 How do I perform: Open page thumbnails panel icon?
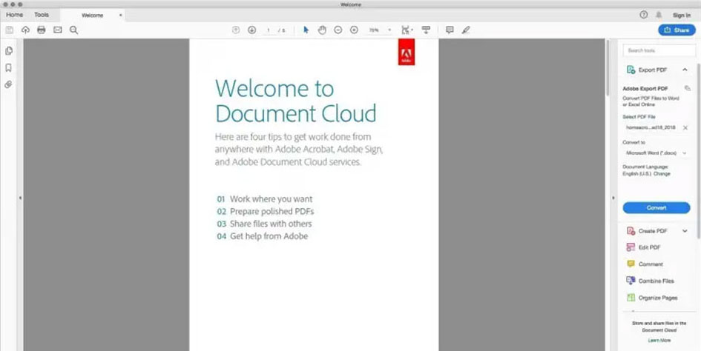point(8,51)
